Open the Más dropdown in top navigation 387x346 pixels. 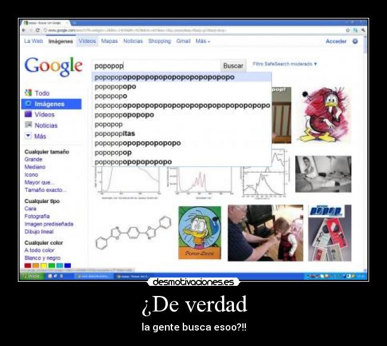pos(202,41)
